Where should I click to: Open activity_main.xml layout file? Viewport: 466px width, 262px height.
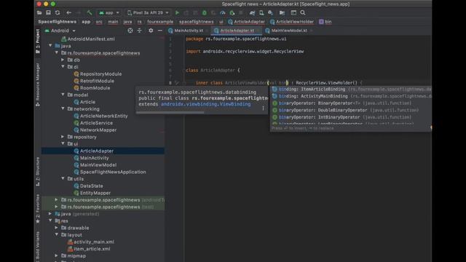91,242
